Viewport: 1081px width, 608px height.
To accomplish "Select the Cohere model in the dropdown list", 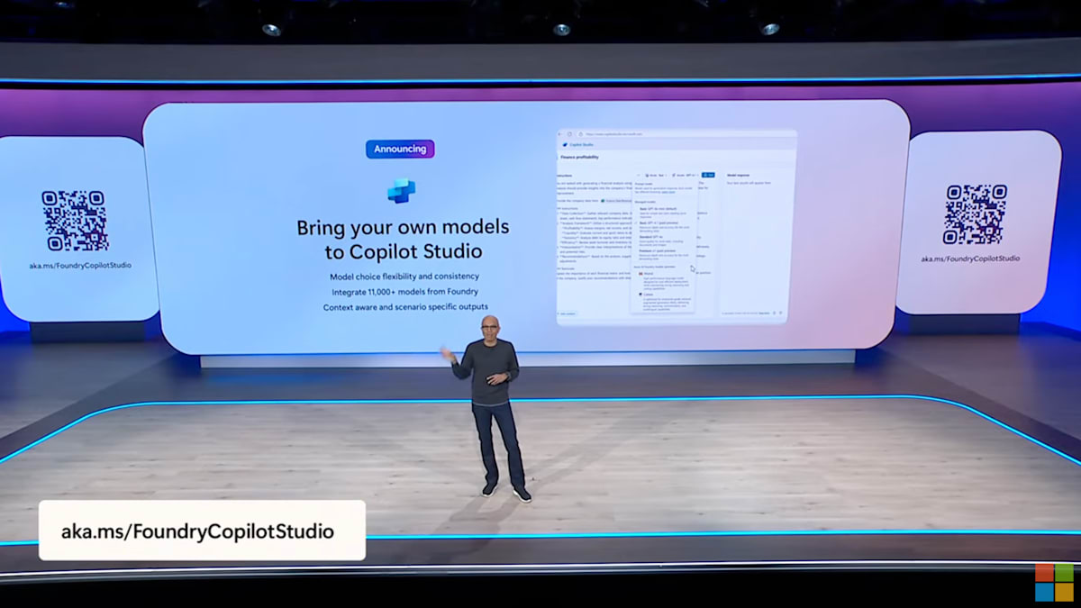I will (663, 303).
